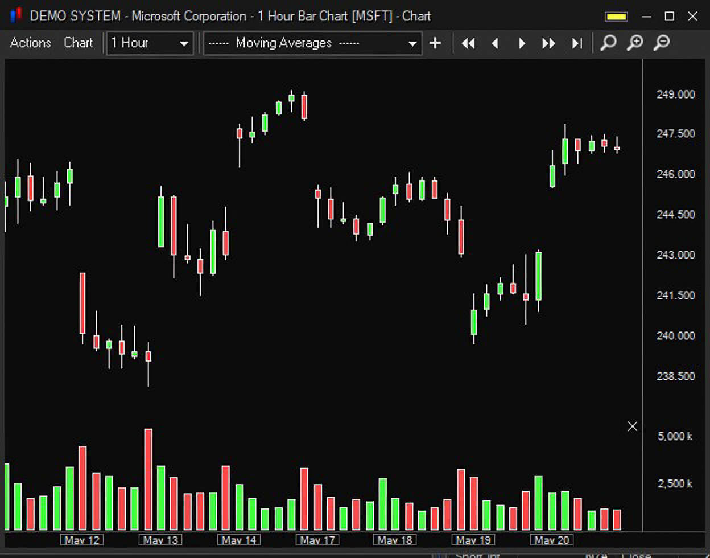The height and width of the screenshot is (558, 710).
Task: Click the plus button to add indicator
Action: (x=435, y=43)
